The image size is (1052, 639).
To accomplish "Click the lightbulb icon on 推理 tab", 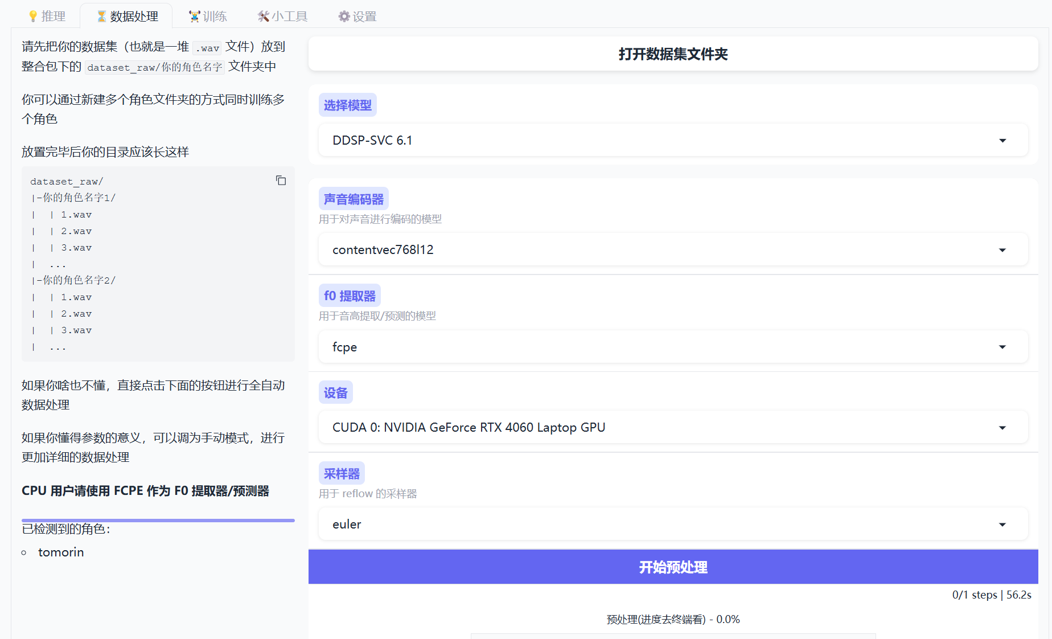I will 33,17.
